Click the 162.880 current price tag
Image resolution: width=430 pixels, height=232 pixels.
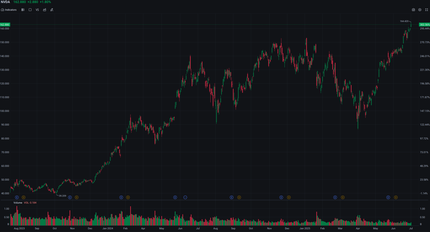[5, 25]
